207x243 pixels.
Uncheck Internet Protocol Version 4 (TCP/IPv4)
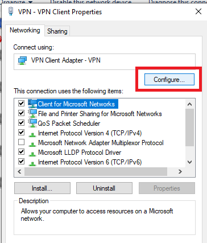(21, 132)
